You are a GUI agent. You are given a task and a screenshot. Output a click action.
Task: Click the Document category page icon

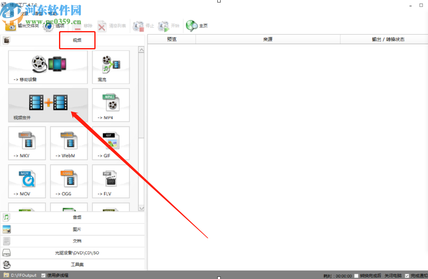tap(6, 241)
